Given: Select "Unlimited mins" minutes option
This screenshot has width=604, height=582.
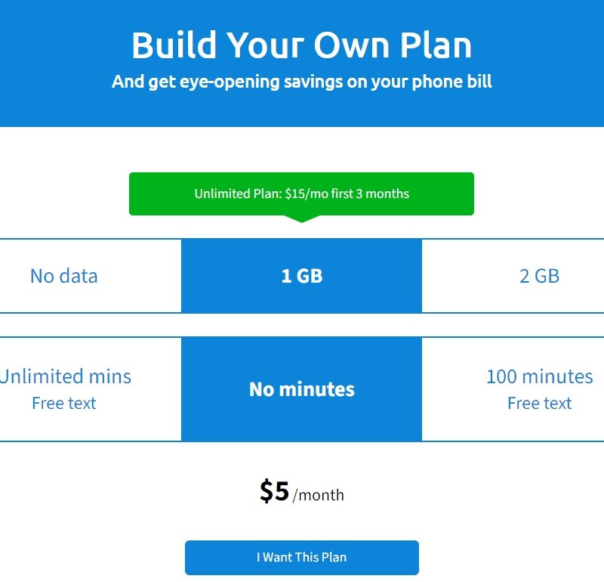Looking at the screenshot, I should pos(66,376).
